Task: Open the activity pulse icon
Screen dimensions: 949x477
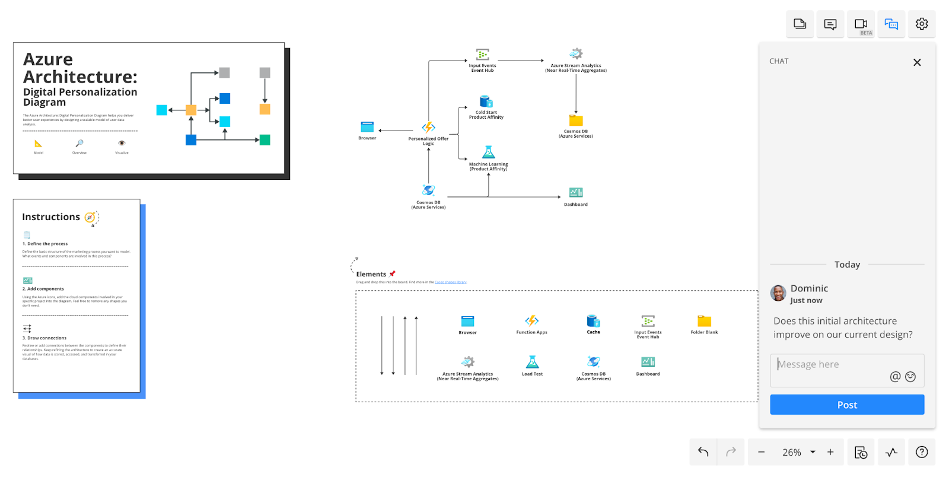Action: click(891, 452)
